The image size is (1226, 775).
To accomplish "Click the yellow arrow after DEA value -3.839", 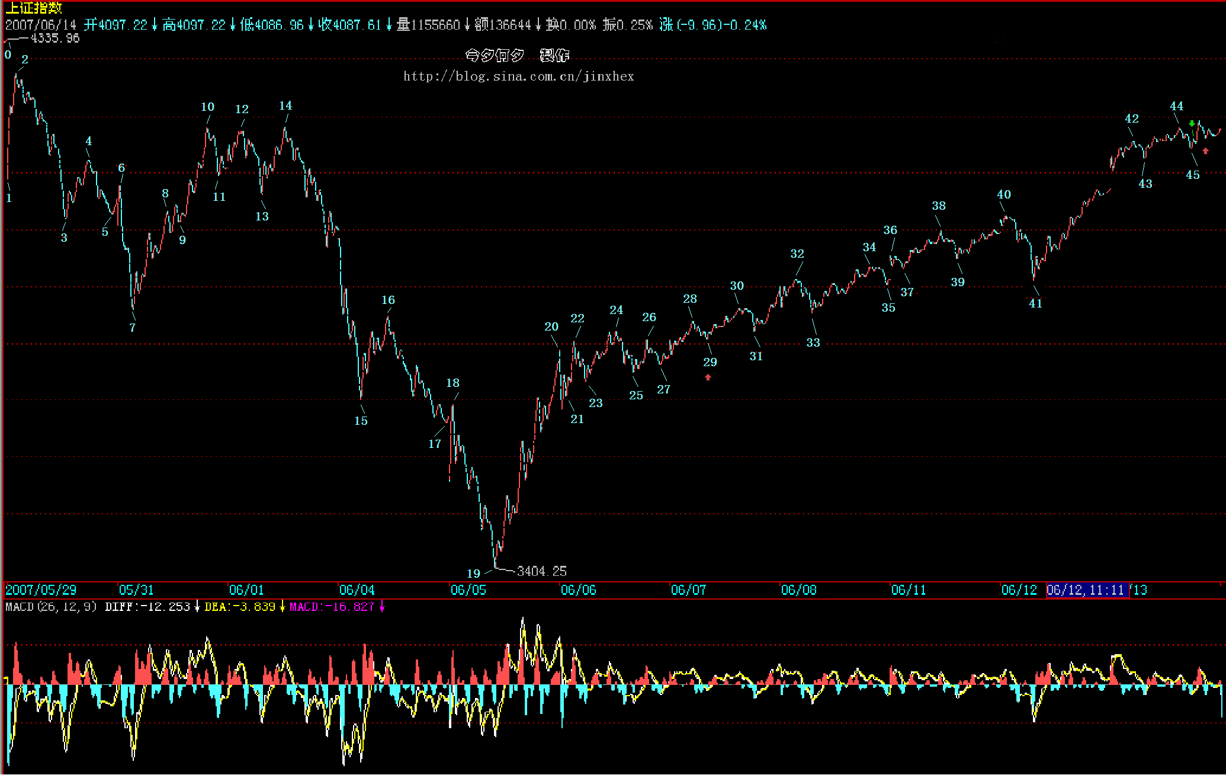I will tap(283, 607).
